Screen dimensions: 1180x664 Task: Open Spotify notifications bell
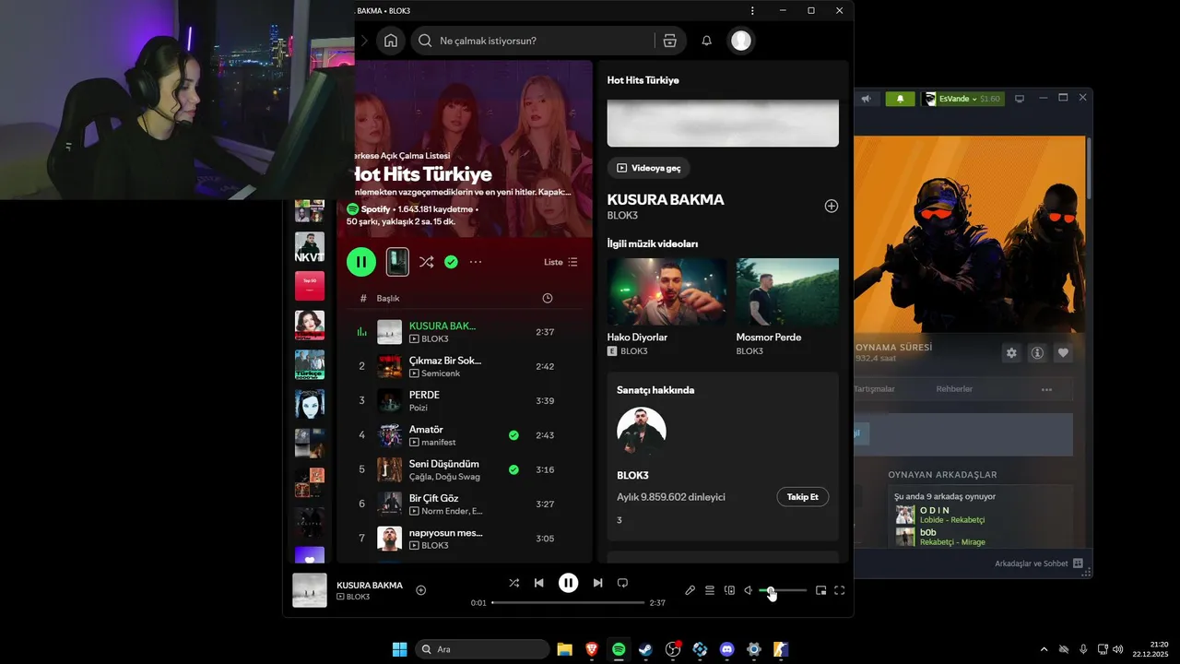(x=707, y=41)
